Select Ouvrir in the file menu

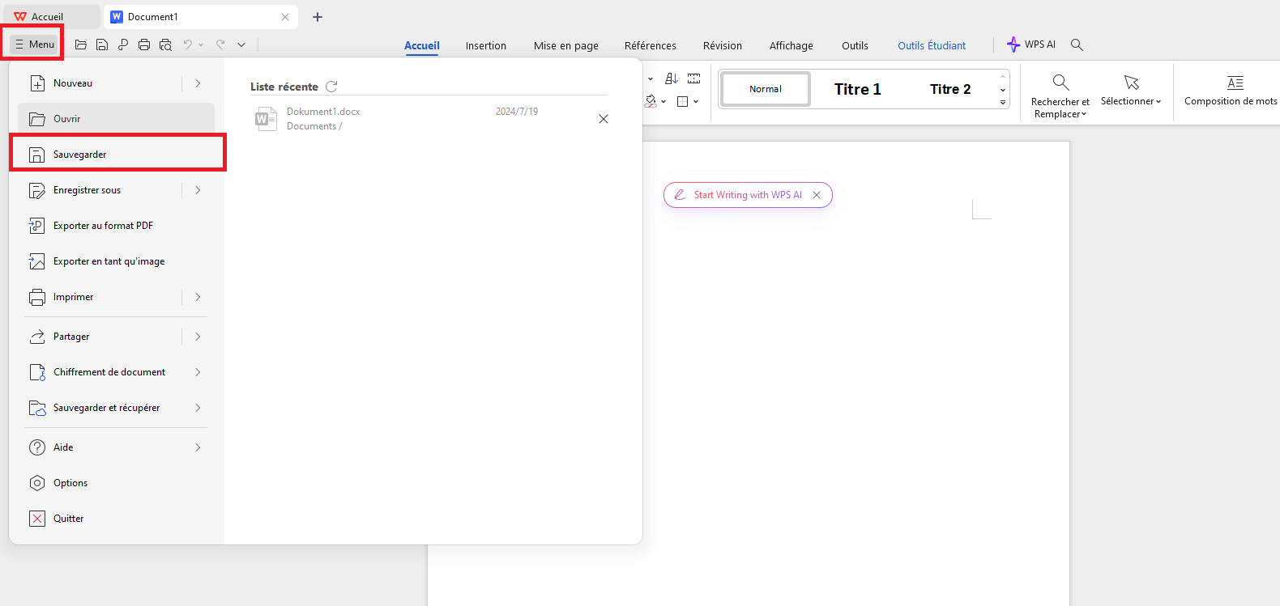click(116, 119)
